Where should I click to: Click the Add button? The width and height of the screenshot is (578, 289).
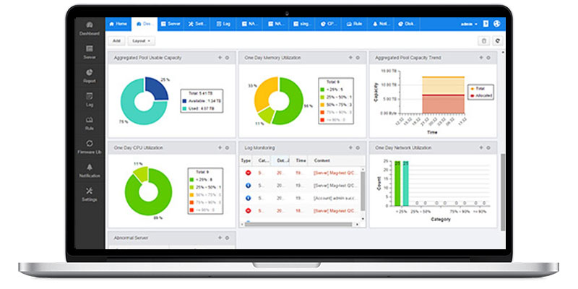point(116,41)
